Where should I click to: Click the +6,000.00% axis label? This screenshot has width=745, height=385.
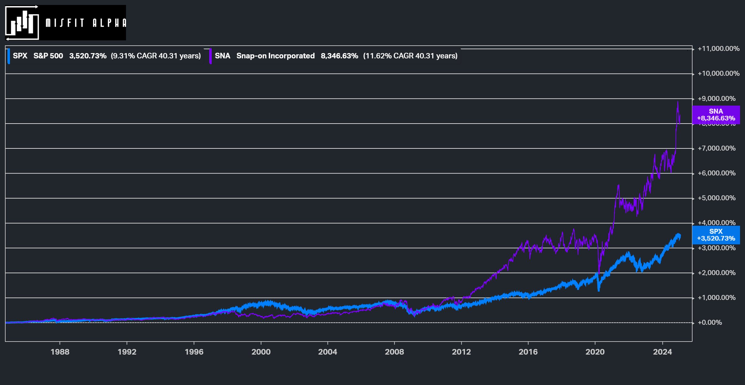coord(717,173)
